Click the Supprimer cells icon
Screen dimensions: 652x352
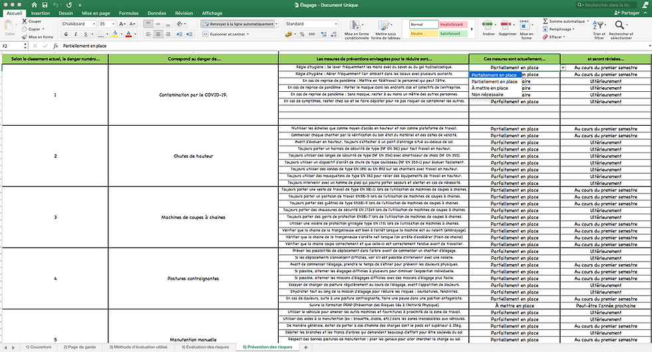507,29
